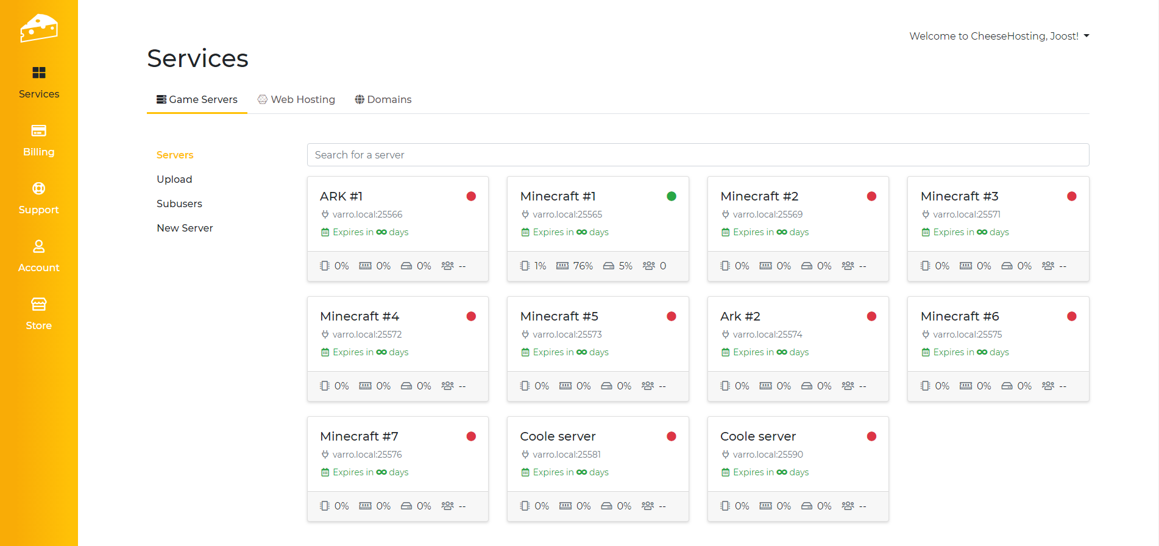Go to the Subusers section
The height and width of the screenshot is (546, 1159).
[x=179, y=204]
